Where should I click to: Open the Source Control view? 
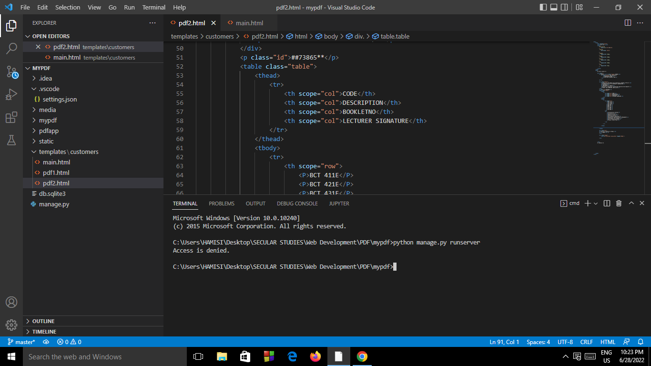[11, 71]
